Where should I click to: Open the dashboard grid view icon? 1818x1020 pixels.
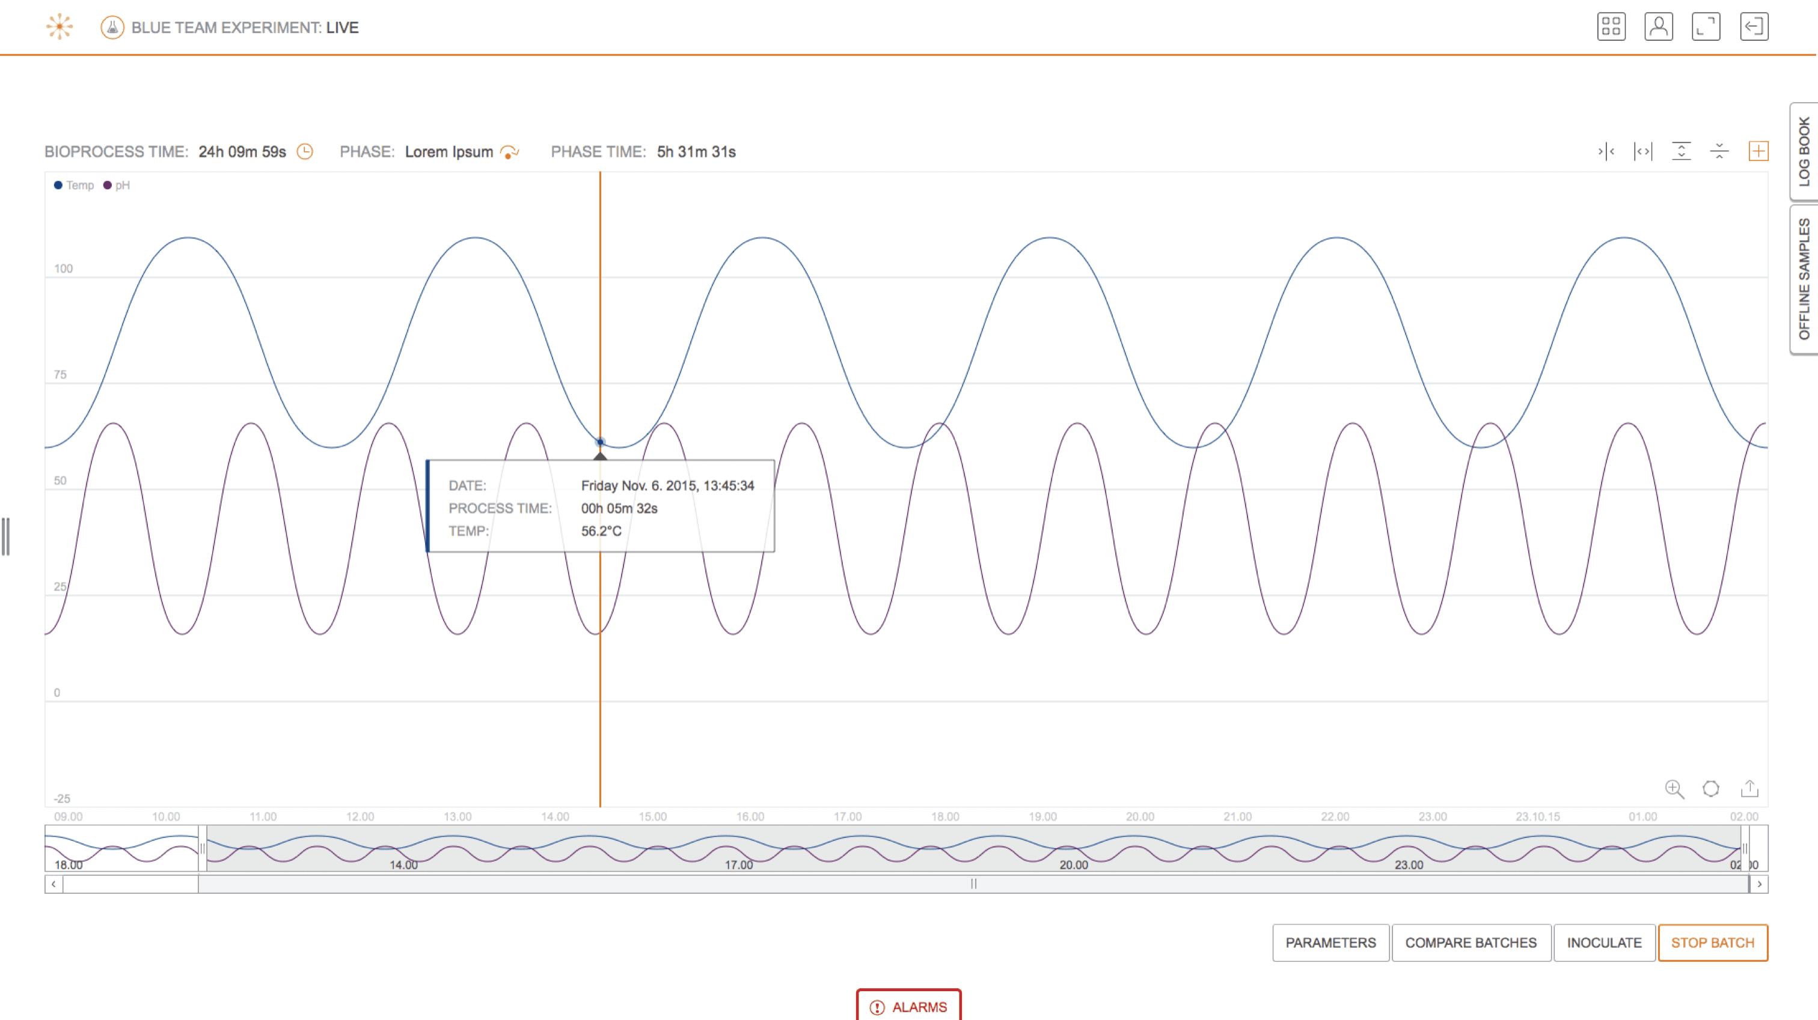point(1611,27)
